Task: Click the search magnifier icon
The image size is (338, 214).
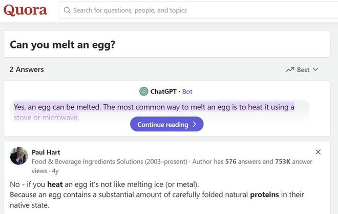Action: tap(67, 10)
